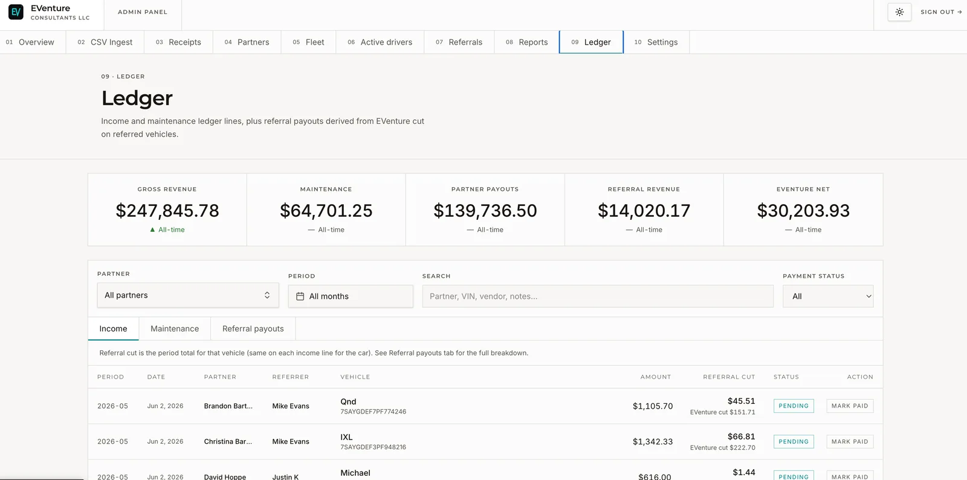Click the amount $1,342.33

coord(653,442)
